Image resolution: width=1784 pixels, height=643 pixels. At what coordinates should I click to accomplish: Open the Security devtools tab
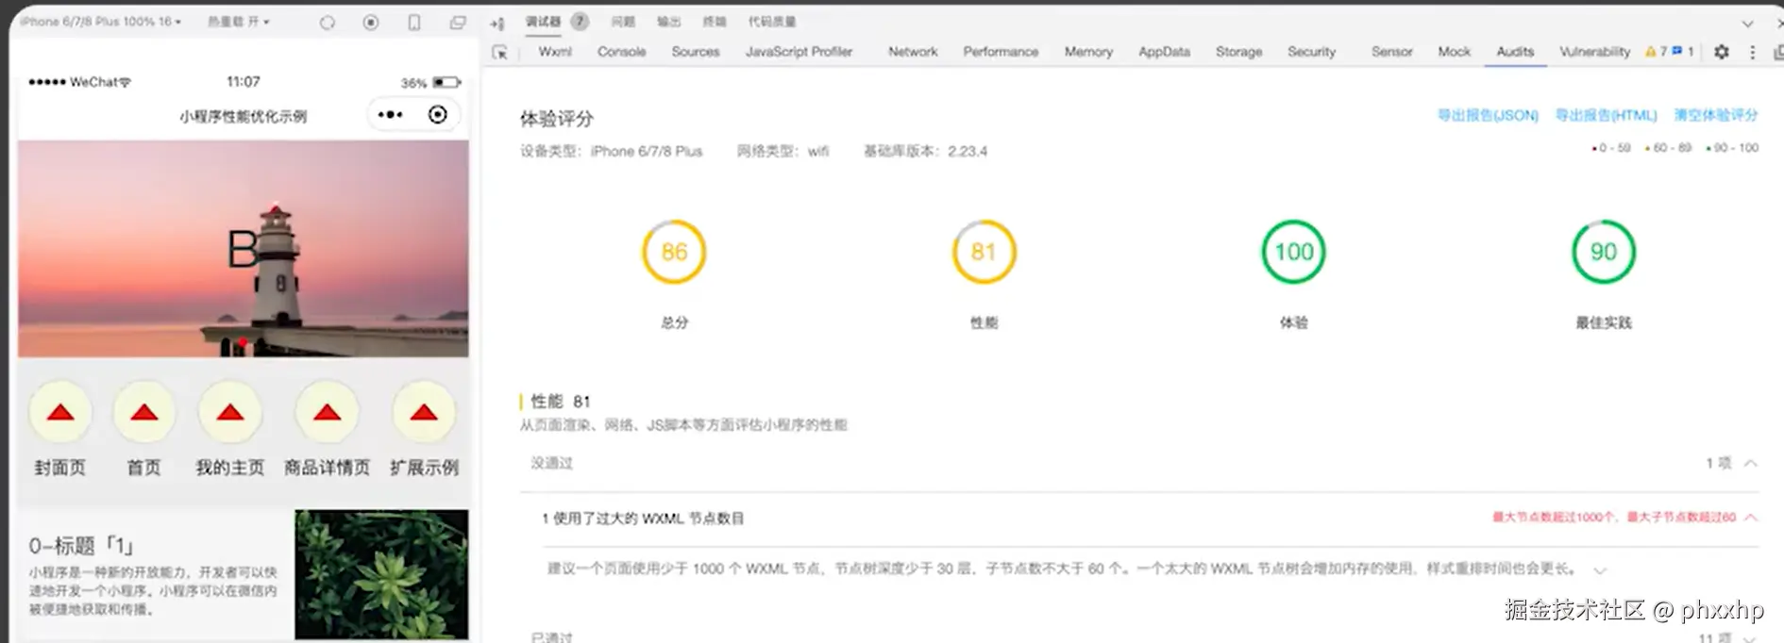click(x=1311, y=52)
